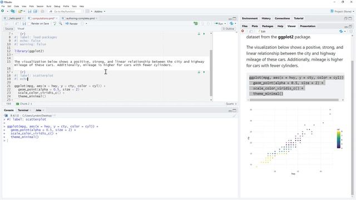Click the R logo in console header
The width and height of the screenshot is (356, 200).
6,116
